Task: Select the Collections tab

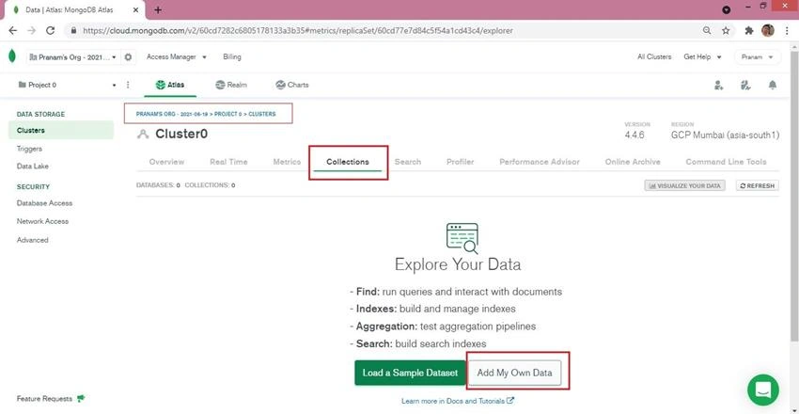Action: point(348,162)
